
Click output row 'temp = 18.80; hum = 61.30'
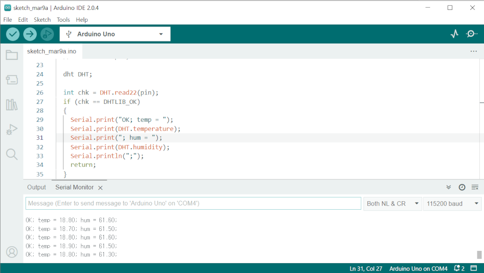[71, 255]
